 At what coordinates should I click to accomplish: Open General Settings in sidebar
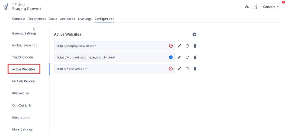(x=24, y=33)
